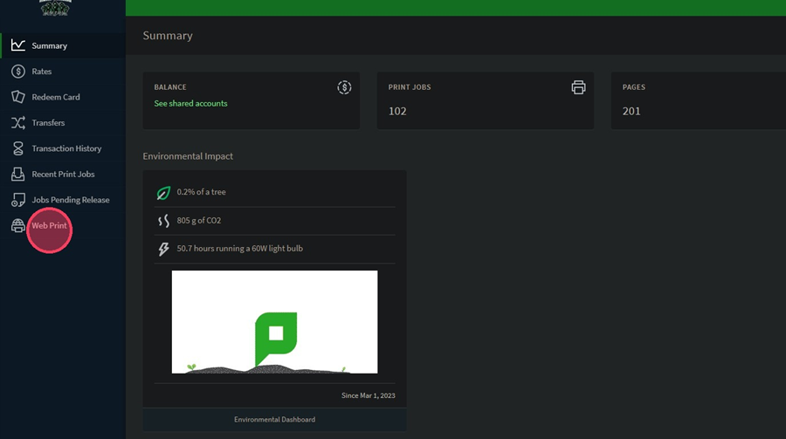Click the leaf icon beside tree percentage

(163, 192)
